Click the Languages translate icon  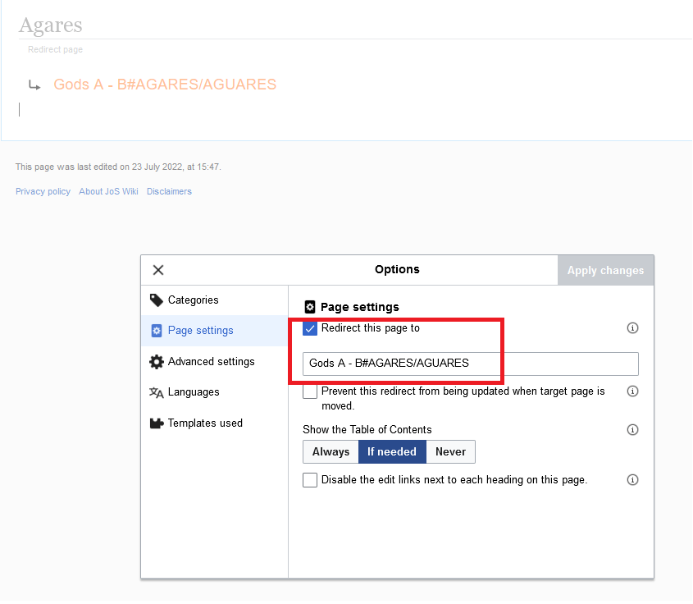(156, 392)
